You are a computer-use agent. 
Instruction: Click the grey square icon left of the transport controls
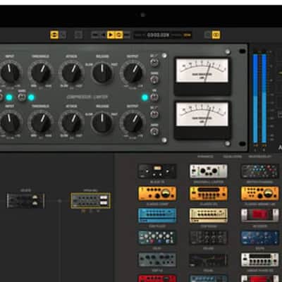[78, 35]
